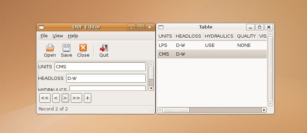Click the toolbar drag handle in DBF Editor
The height and width of the screenshot is (133, 307).
(39, 51)
